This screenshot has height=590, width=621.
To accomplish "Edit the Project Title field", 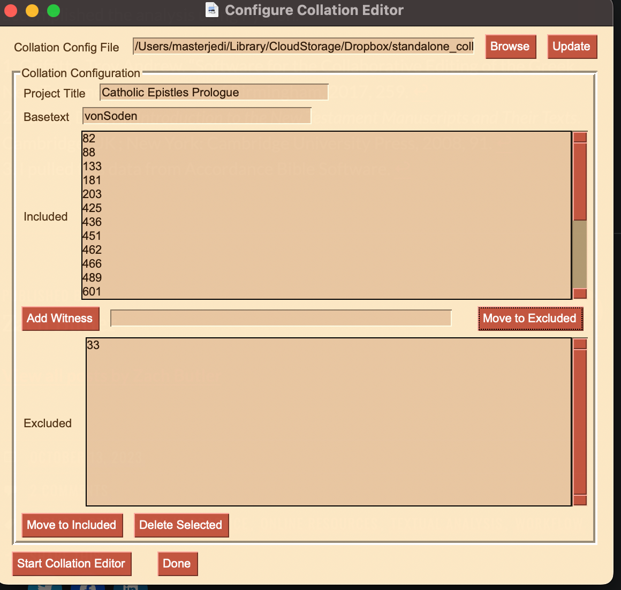I will pos(214,93).
